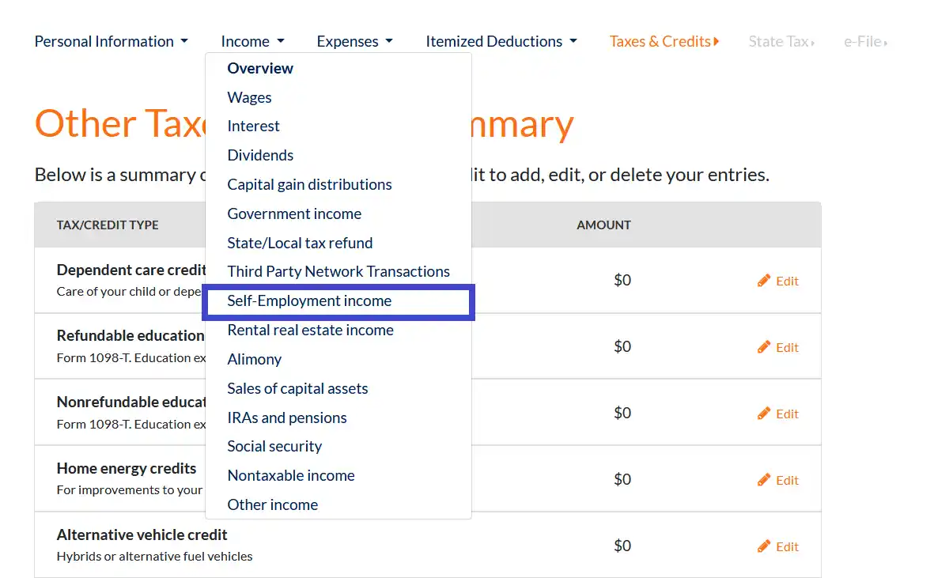Open Capital gain distributions menu entry

309,184
